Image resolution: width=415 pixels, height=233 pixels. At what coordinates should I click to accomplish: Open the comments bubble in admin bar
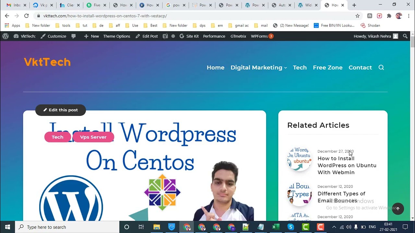pos(74,36)
